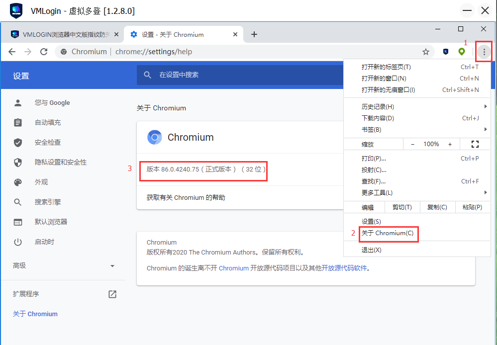This screenshot has width=497, height=345.
Task: Select the 安全检查 shield icon
Action: point(18,142)
